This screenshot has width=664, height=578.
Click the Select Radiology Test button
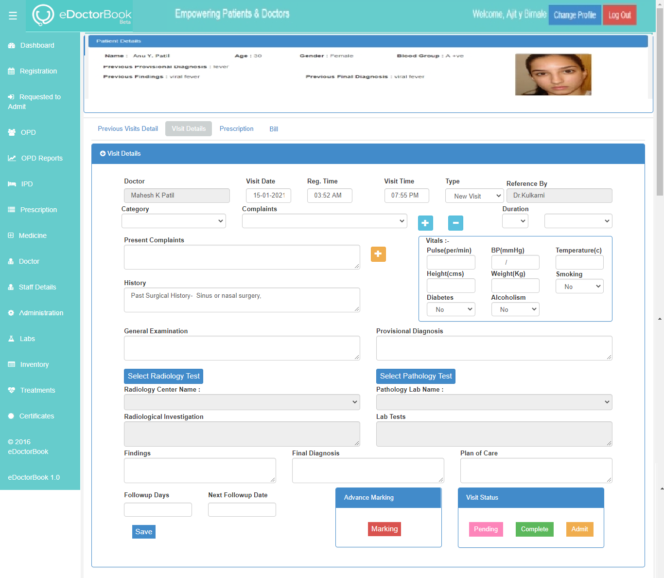(x=163, y=376)
